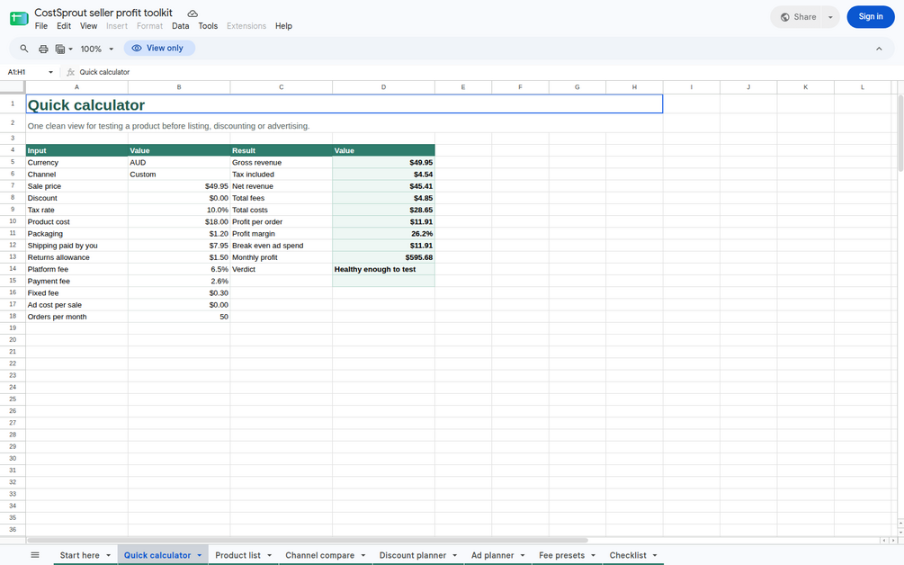Image resolution: width=904 pixels, height=565 pixels.
Task: Open the Ad planner tab menu arrow
Action: 523,555
